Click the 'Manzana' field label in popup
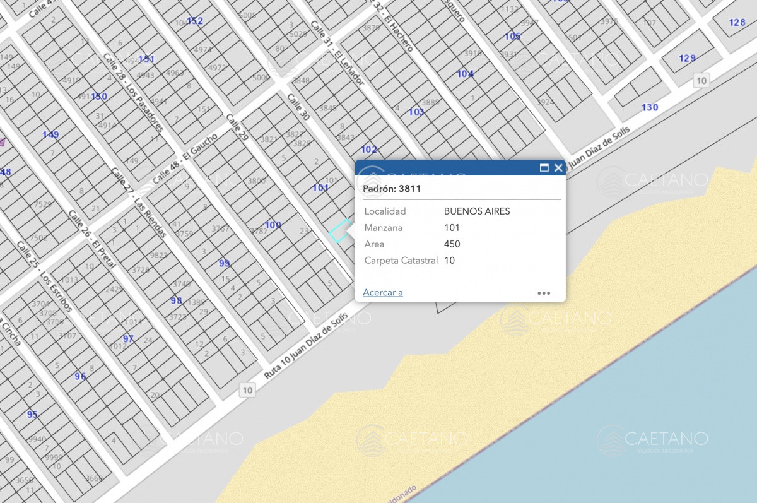Screen dimensions: 757x503 coord(384,228)
